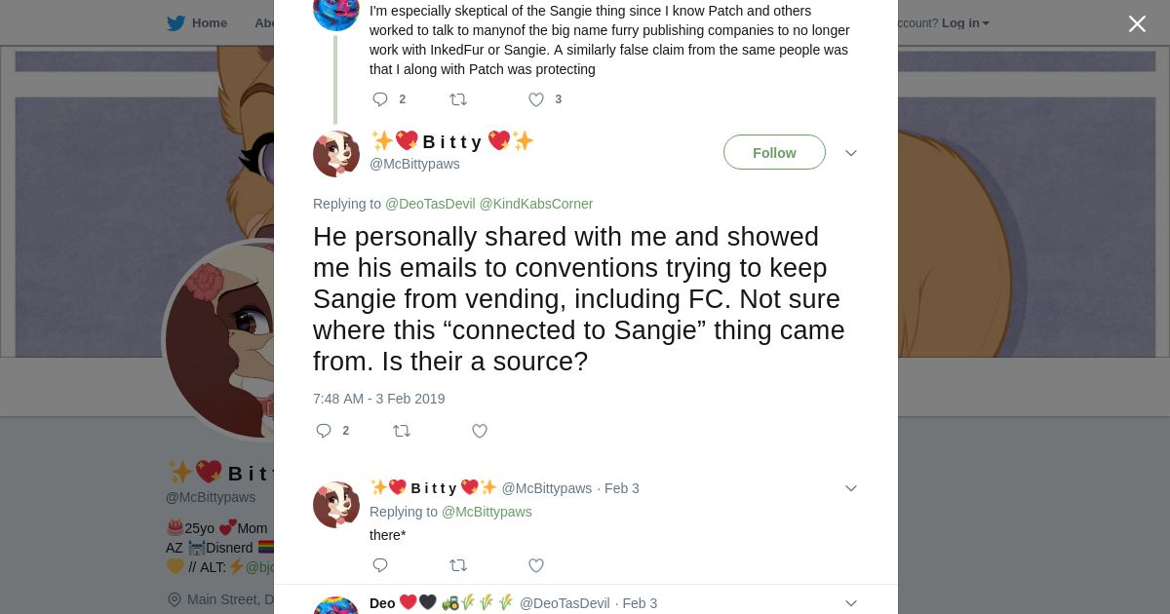Viewport: 1170px width, 614px height.
Task: Like the main Bitty tweet
Action: [480, 431]
